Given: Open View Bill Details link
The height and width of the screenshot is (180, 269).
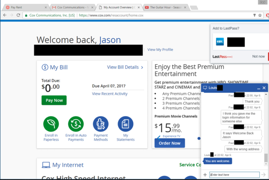Looking at the screenshot, I should point(123,67).
